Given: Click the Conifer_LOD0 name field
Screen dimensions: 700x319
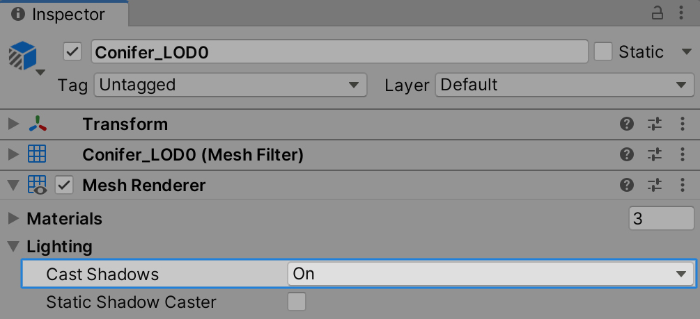Looking at the screenshot, I should coord(340,52).
